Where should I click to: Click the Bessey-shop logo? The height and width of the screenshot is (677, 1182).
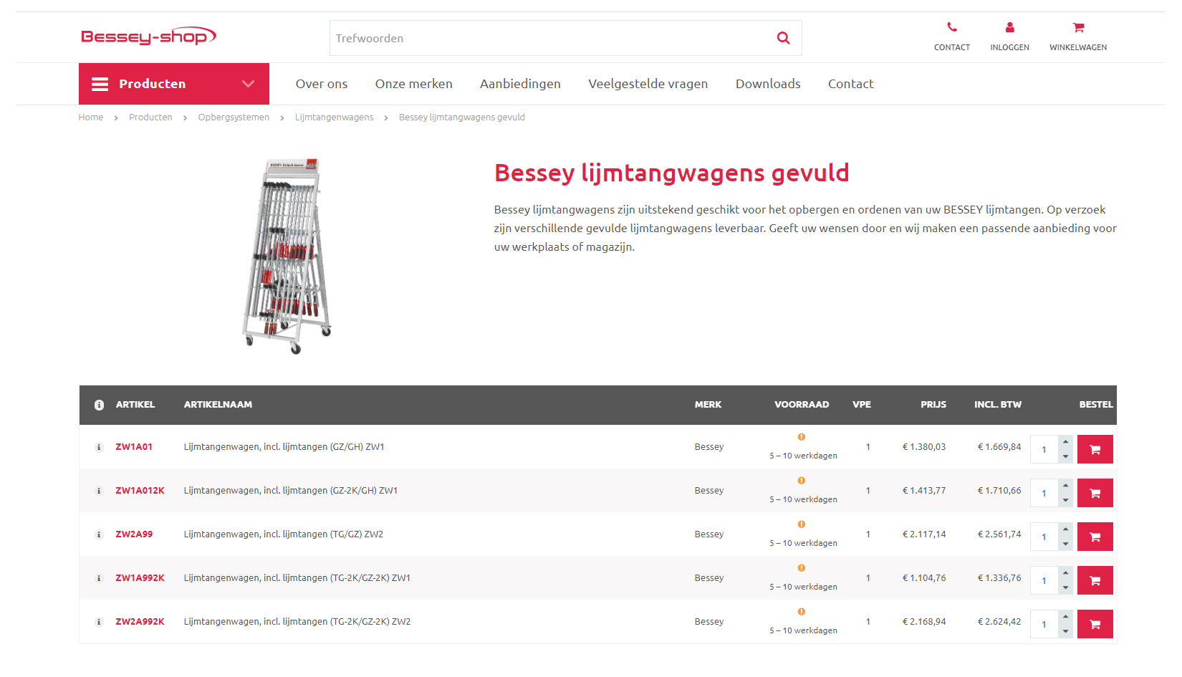148,35
